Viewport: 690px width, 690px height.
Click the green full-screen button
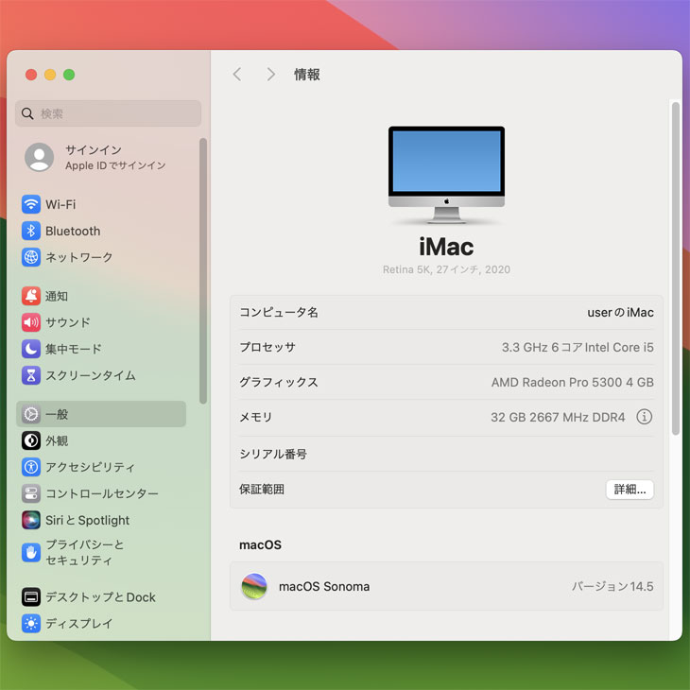pyautogui.click(x=69, y=75)
